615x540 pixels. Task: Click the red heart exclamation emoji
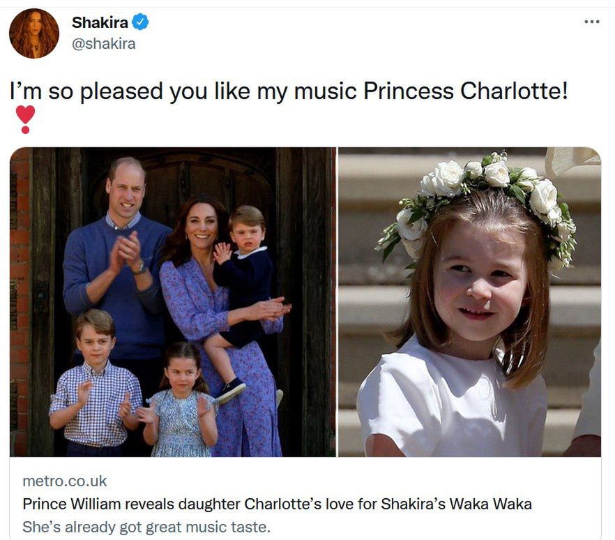(25, 119)
